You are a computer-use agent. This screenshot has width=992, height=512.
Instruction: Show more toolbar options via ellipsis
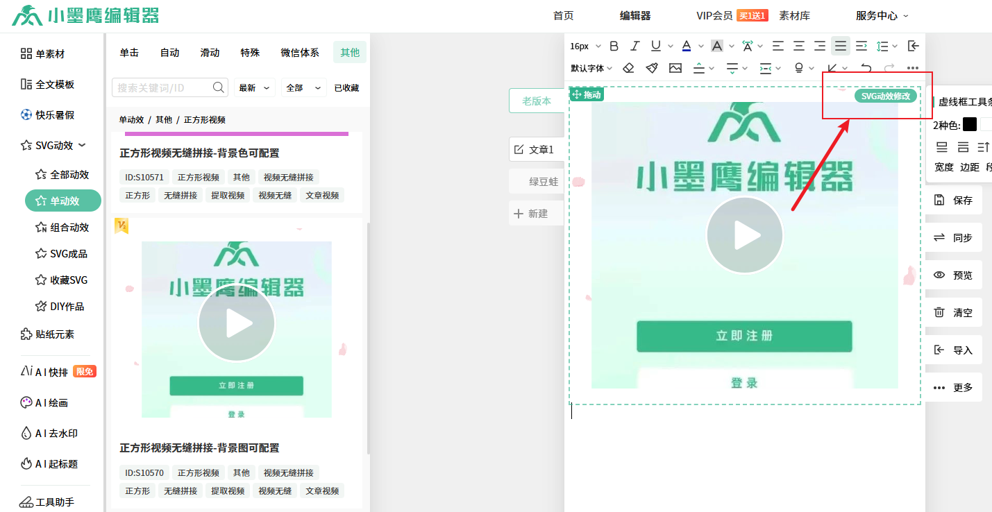coord(913,68)
